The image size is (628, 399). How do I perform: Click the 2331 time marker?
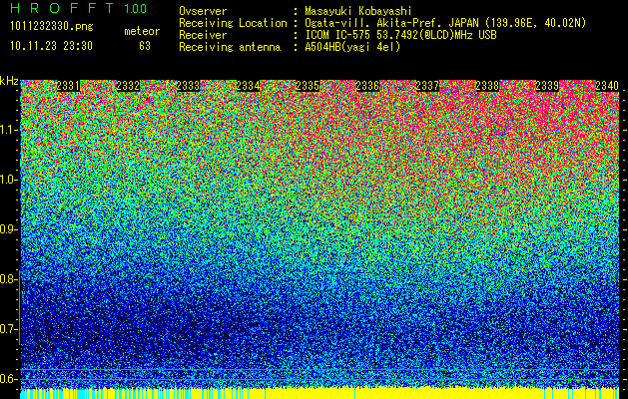click(x=68, y=86)
